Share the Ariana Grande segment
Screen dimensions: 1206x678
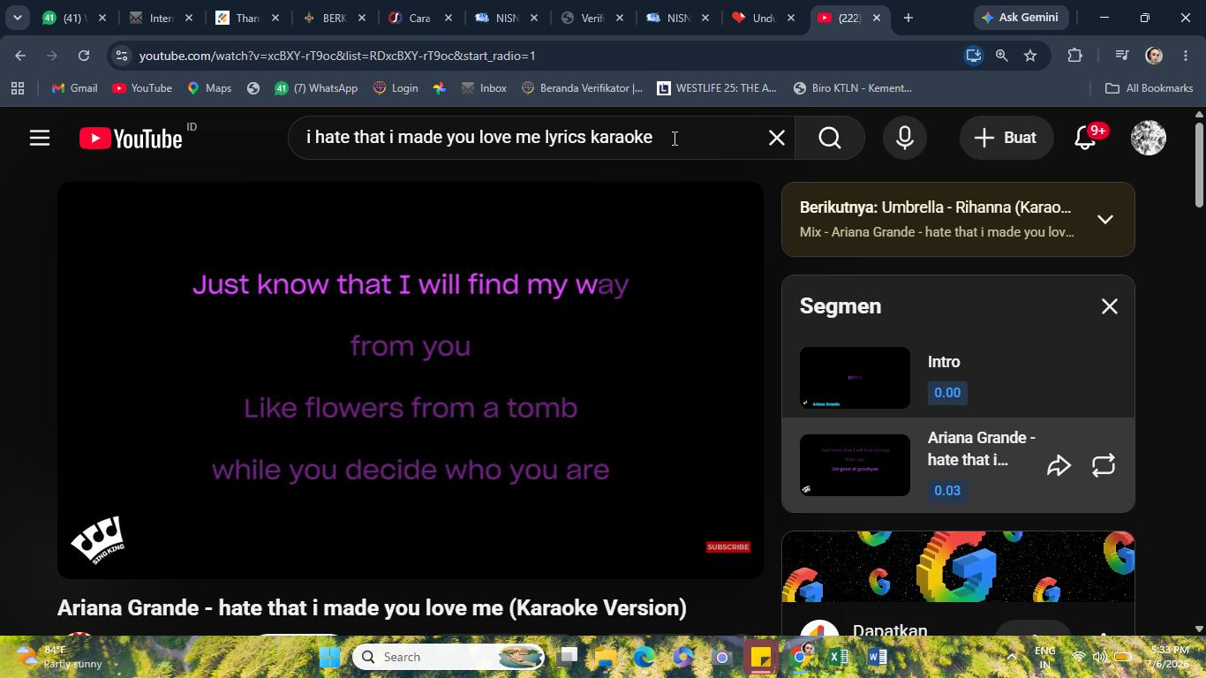[1059, 465]
